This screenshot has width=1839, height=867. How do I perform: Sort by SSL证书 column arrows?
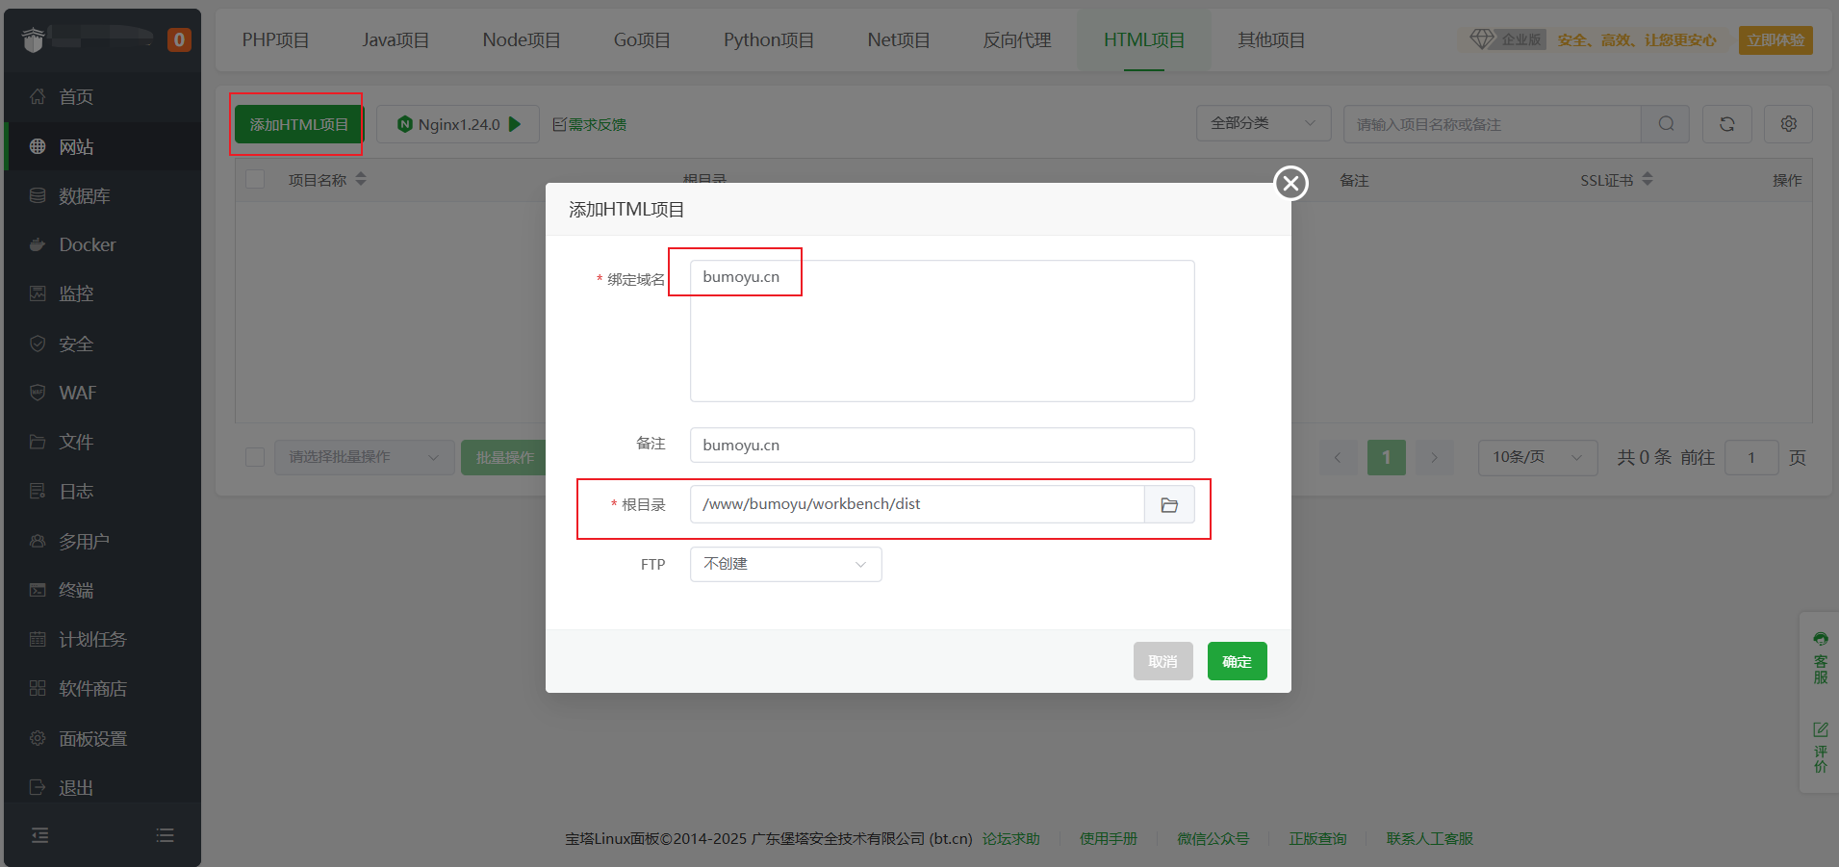(x=1647, y=179)
